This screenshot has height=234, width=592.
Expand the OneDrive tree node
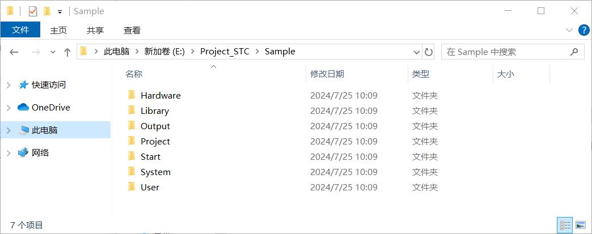(x=9, y=108)
